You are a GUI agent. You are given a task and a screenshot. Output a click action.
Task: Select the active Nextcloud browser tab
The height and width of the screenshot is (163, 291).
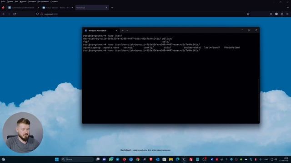(x=92, y=8)
